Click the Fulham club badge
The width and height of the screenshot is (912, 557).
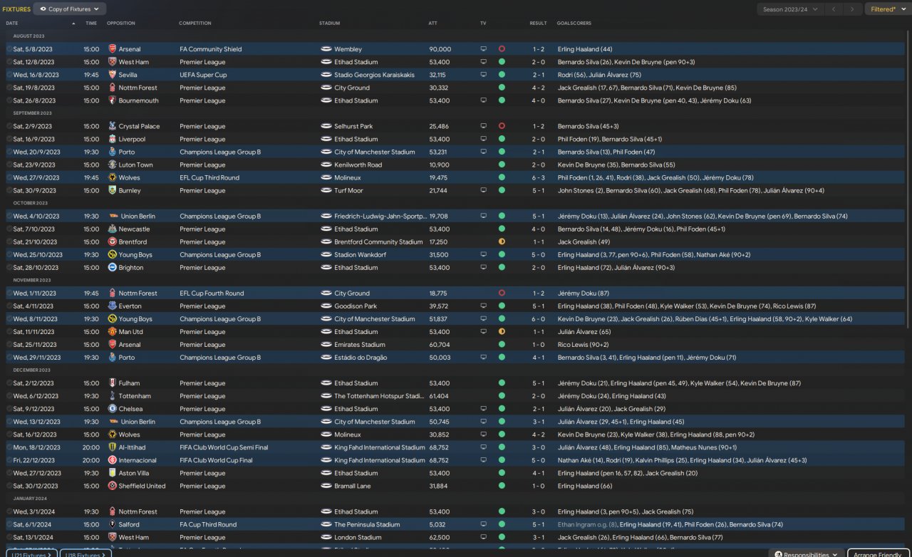pyautogui.click(x=113, y=382)
